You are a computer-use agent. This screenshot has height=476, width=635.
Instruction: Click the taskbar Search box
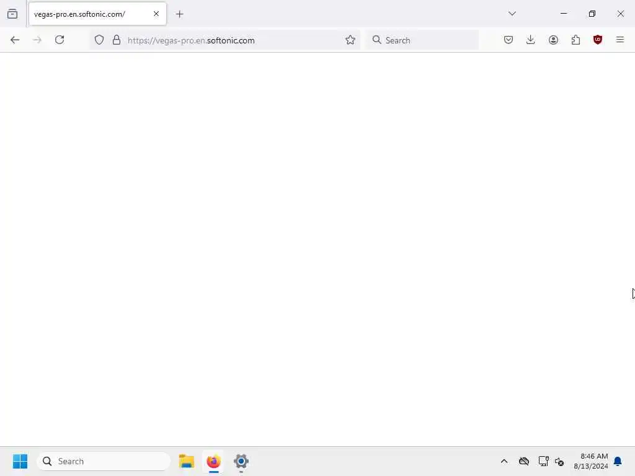click(104, 461)
